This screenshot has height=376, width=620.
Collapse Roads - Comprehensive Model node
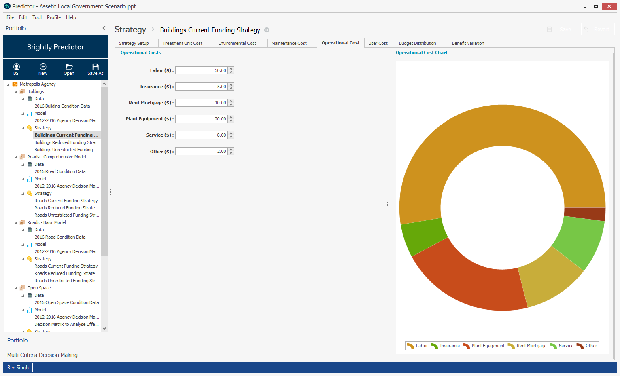click(x=15, y=157)
